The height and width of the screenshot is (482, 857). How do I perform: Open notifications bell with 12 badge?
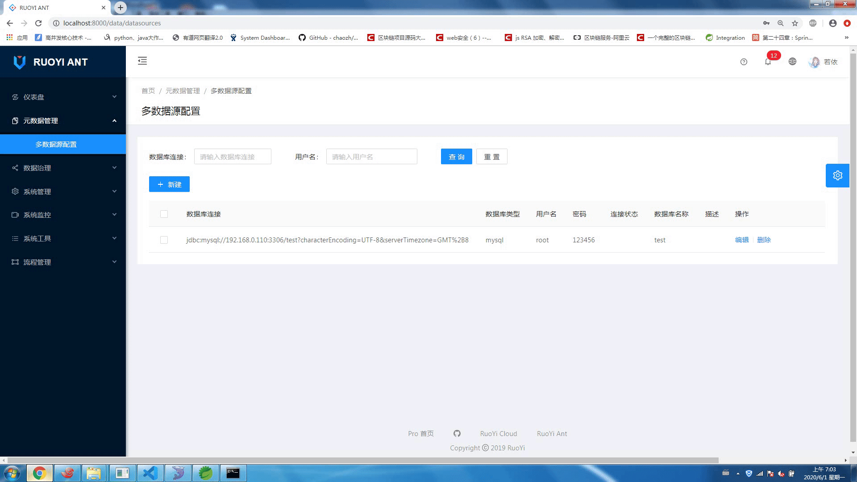pos(768,62)
